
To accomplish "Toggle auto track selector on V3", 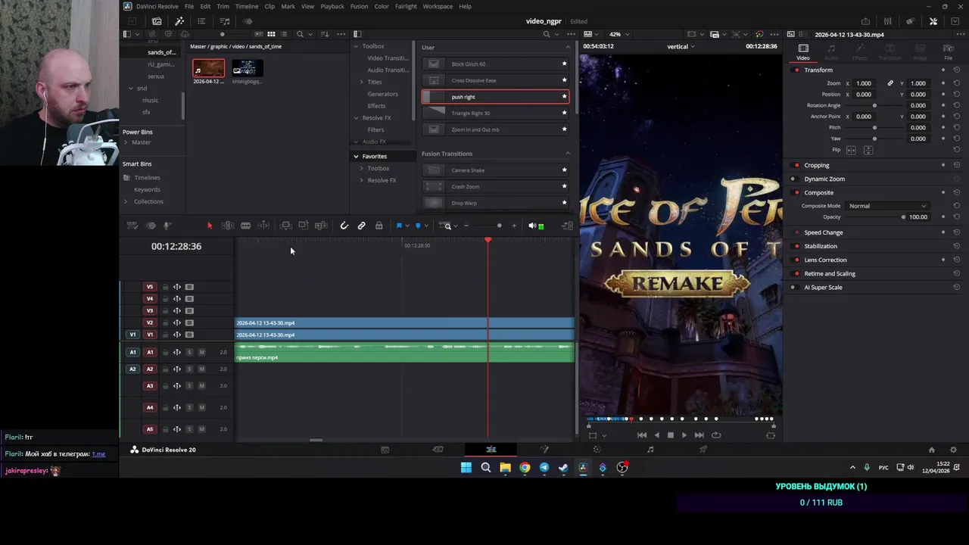I will click(177, 310).
